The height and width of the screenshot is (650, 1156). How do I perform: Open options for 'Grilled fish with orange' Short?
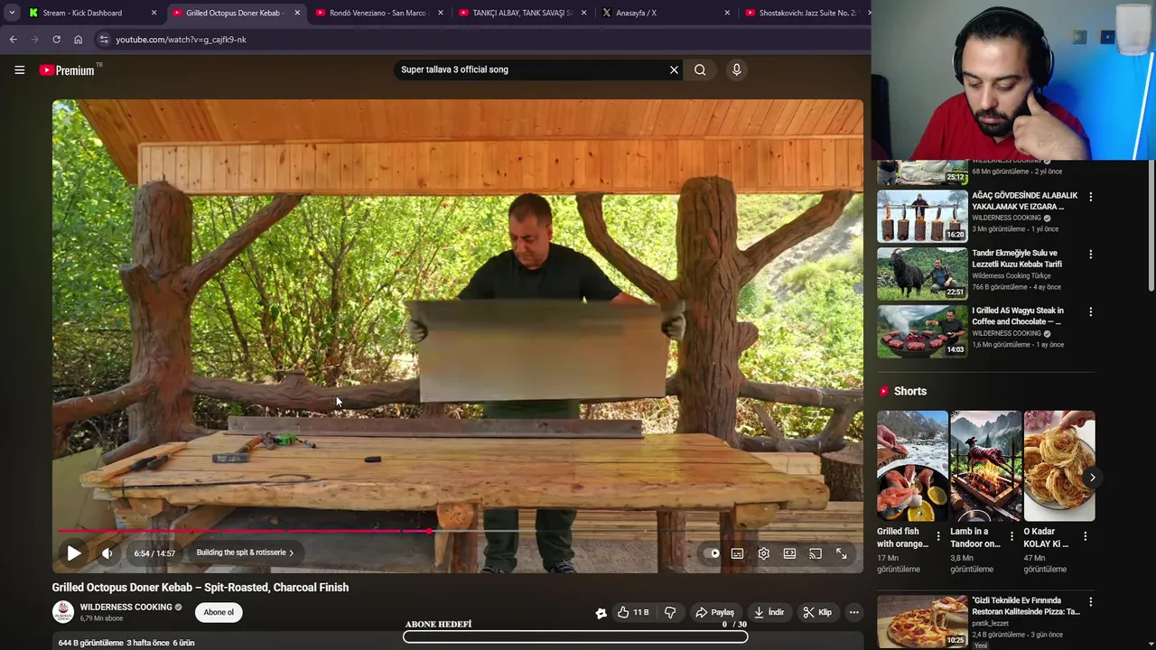coord(937,536)
